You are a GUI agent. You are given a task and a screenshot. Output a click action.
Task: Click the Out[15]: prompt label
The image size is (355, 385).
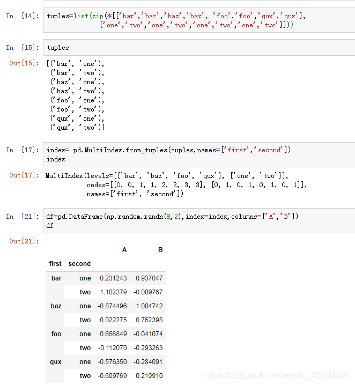(24, 63)
